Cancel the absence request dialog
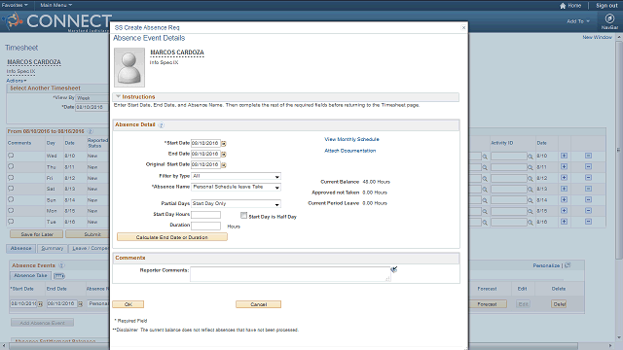The image size is (623, 350). point(258,304)
